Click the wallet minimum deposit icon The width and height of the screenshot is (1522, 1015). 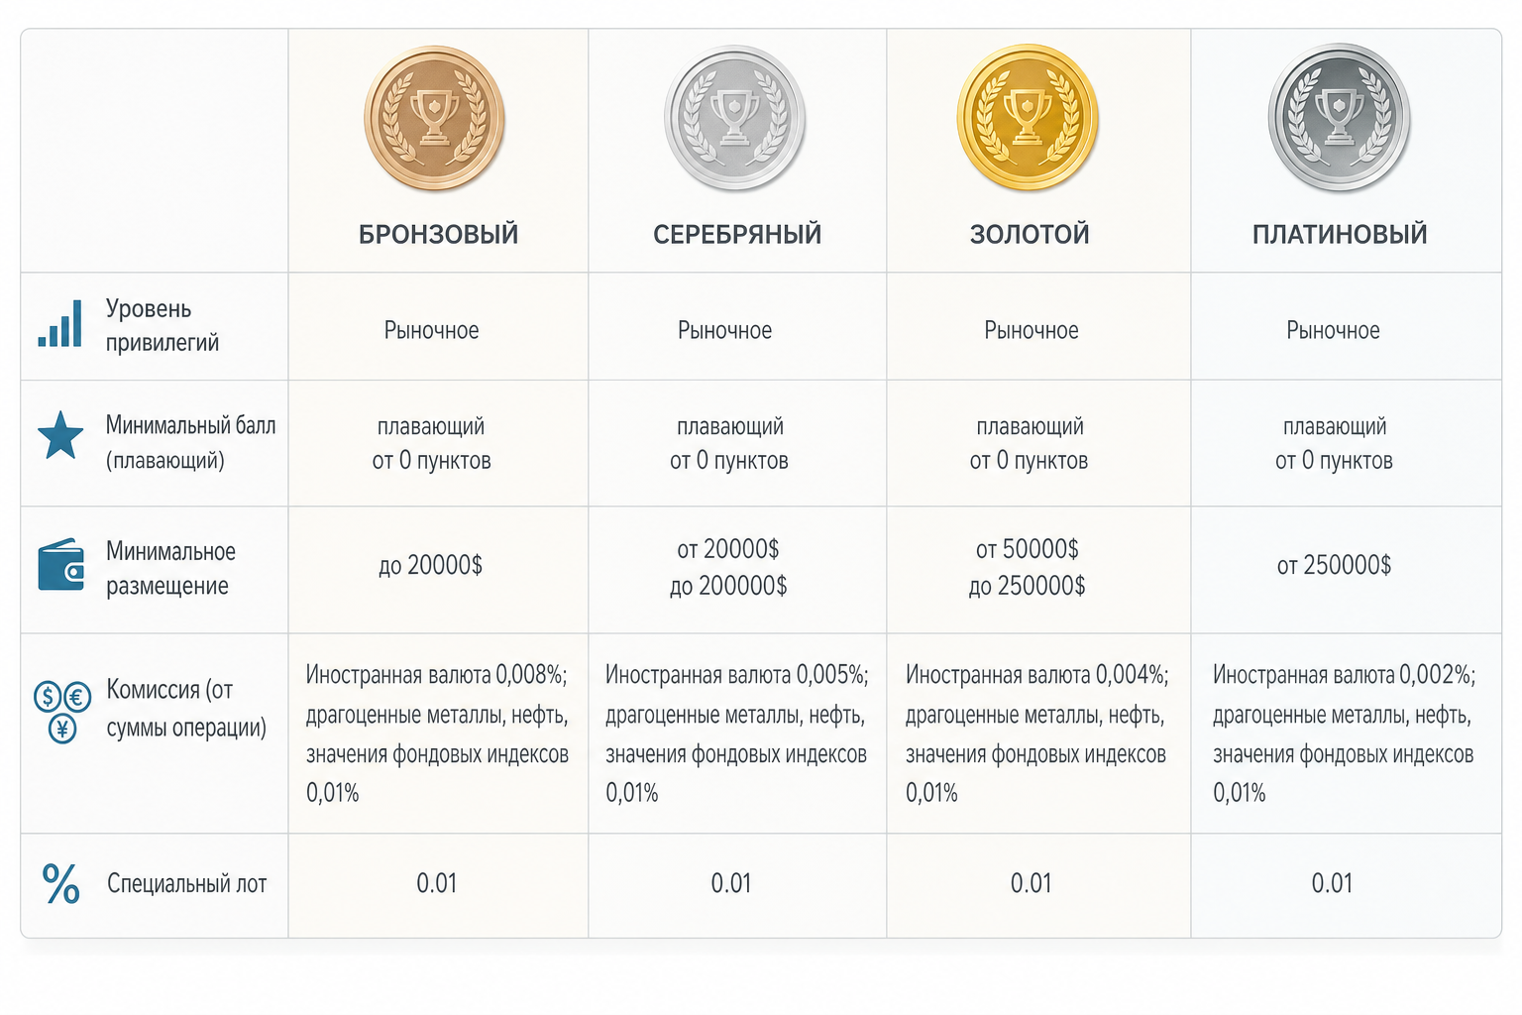(x=61, y=565)
